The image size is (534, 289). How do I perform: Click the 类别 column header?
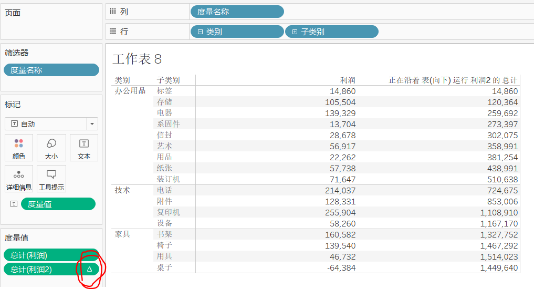click(x=122, y=80)
